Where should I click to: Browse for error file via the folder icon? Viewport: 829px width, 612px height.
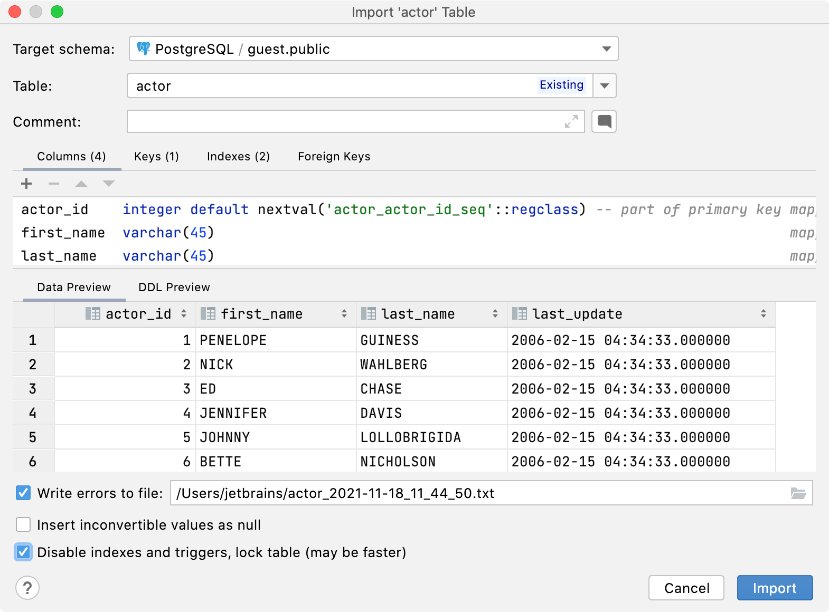coord(798,493)
